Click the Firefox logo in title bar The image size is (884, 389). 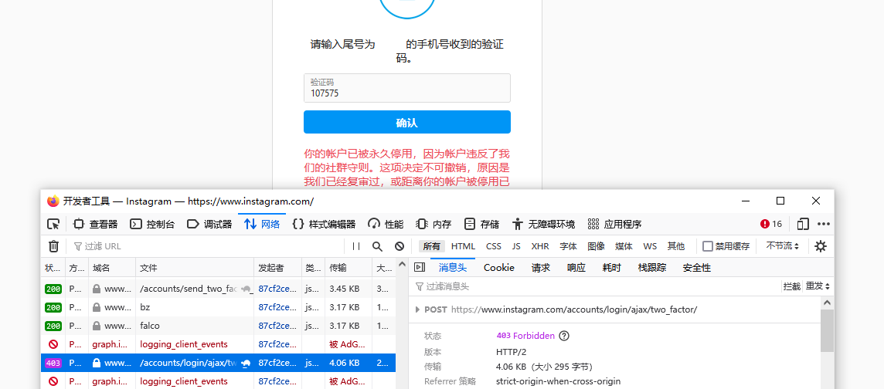(x=53, y=201)
